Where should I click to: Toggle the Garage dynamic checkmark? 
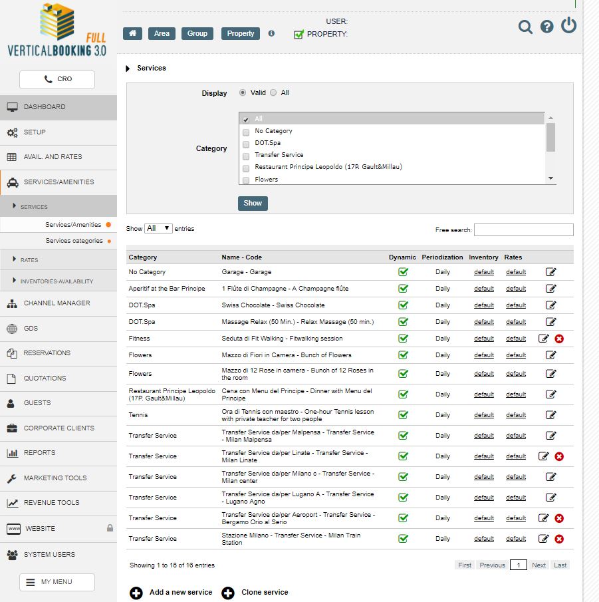tap(403, 272)
